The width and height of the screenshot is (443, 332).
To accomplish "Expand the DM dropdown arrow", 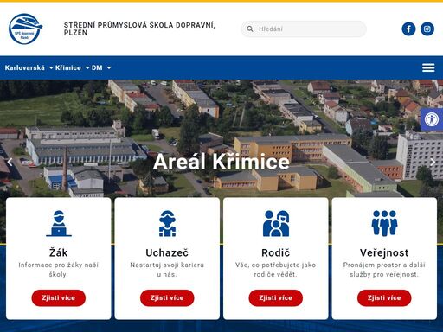I will click(x=109, y=68).
